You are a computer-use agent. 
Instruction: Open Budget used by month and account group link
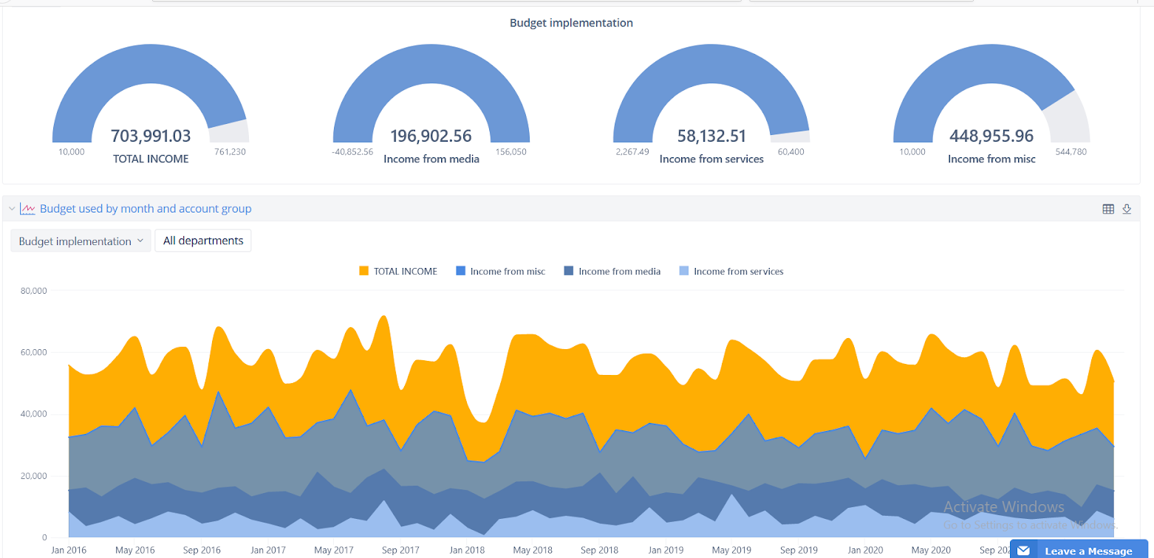point(146,209)
